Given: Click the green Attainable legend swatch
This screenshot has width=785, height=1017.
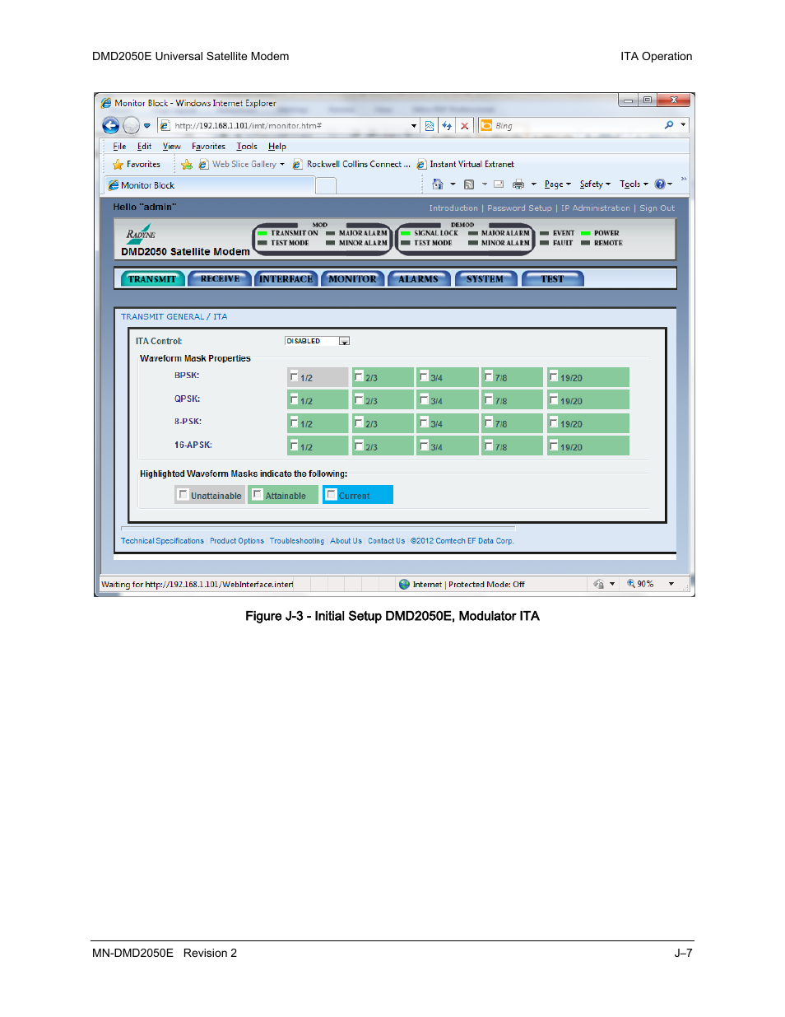Looking at the screenshot, I should (283, 494).
